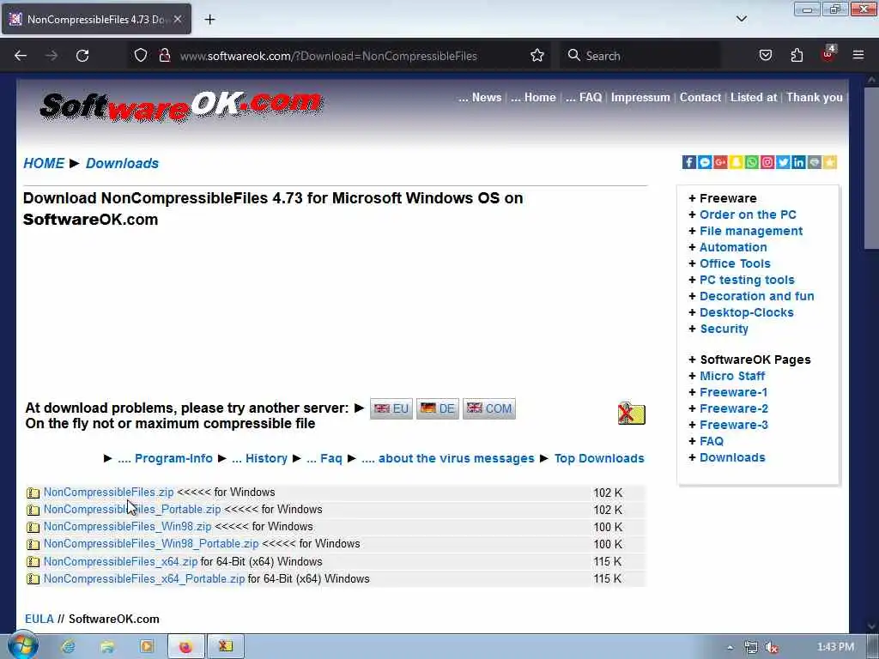Show hidden tray icons arrow
The width and height of the screenshot is (879, 659).
(x=730, y=647)
